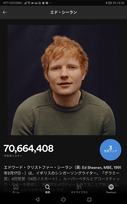Click the Wi-Fi signal status icon

tap(29, 3)
